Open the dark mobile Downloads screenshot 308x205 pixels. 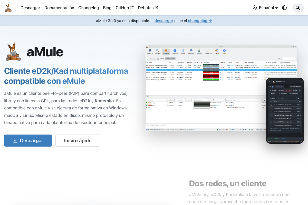click(x=285, y=111)
